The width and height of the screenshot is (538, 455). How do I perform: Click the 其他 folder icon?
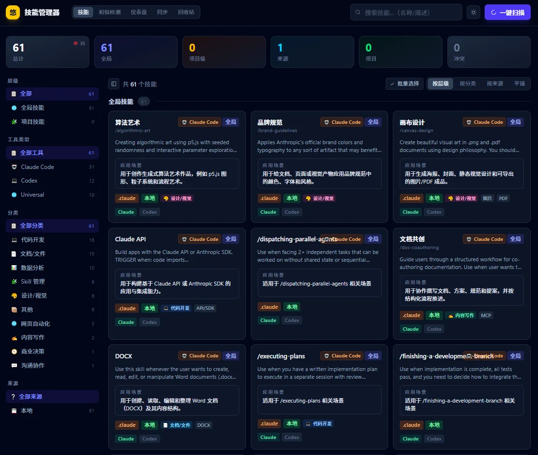[x=14, y=310]
